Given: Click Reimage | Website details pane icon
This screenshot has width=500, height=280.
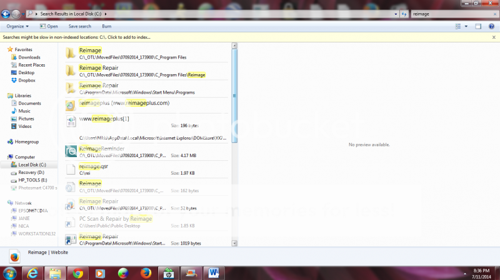Looking at the screenshot, I should point(14,257).
